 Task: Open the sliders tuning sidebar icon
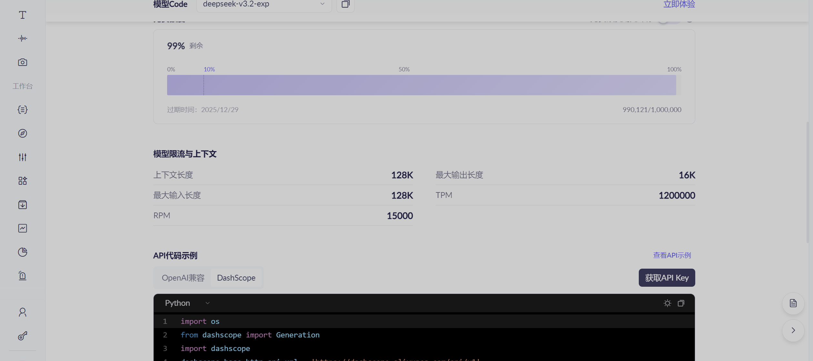click(x=22, y=157)
